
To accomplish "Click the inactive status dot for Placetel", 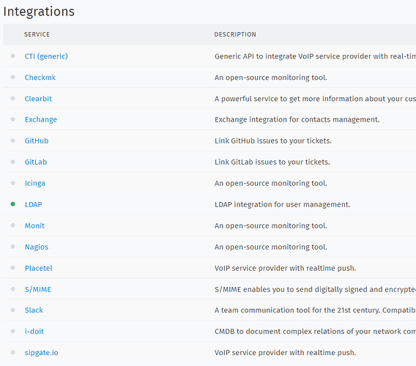I will [x=12, y=268].
